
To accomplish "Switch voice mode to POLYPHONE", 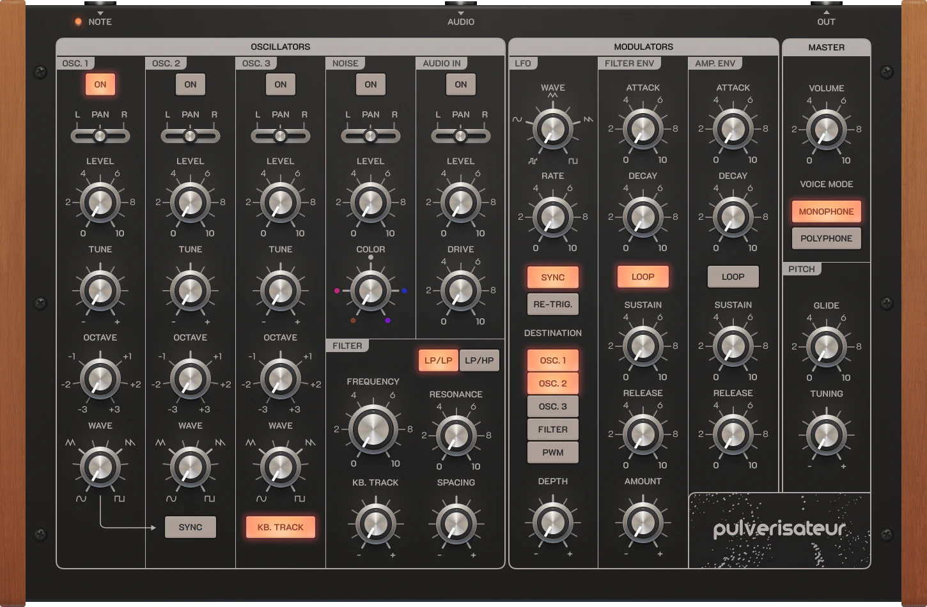I will tap(826, 238).
